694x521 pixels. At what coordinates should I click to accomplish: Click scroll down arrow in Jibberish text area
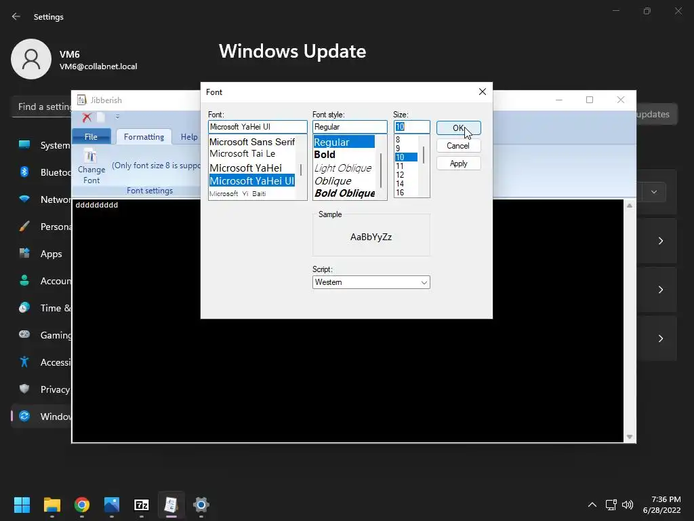click(630, 437)
